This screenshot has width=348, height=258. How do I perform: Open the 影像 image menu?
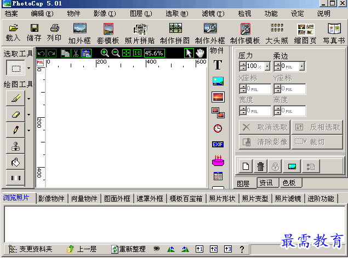point(105,14)
